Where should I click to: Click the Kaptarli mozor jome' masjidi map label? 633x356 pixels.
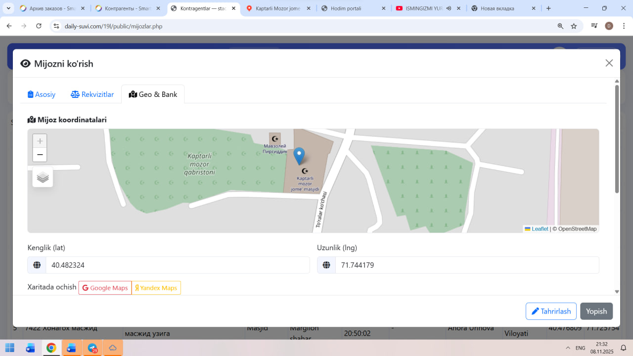click(x=305, y=183)
